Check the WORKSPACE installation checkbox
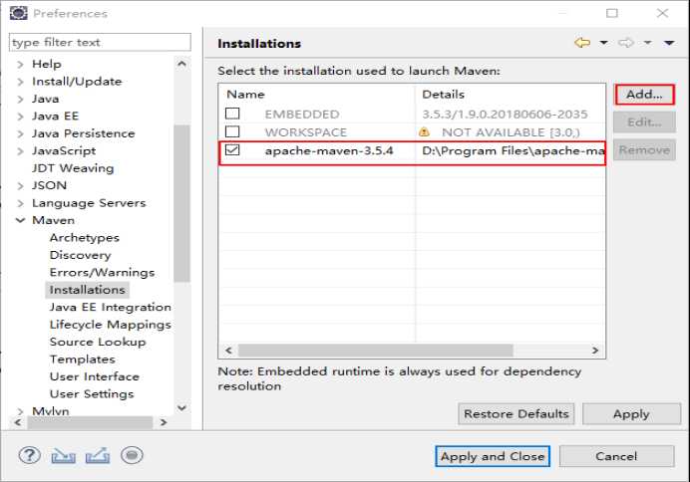The width and height of the screenshot is (690, 482). click(x=232, y=131)
